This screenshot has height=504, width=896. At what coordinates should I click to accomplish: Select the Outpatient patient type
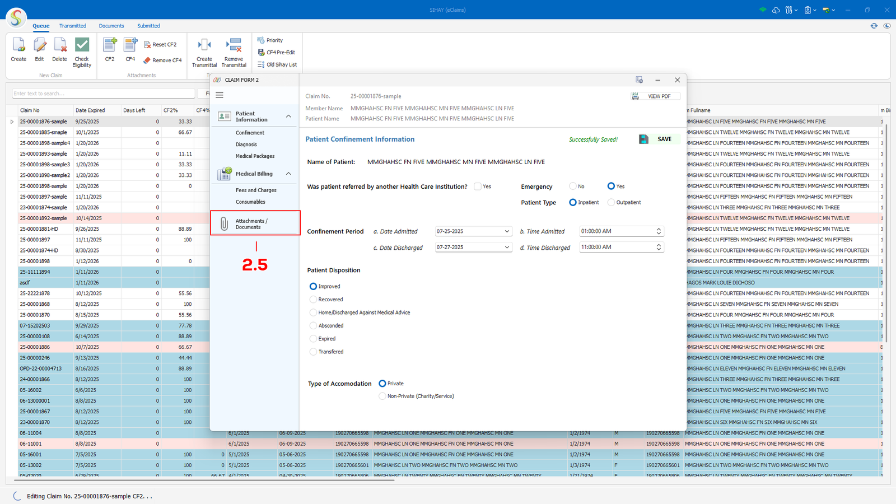(611, 202)
